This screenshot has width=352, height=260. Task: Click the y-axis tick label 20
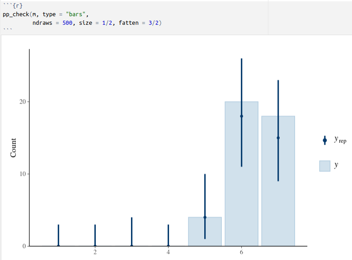[23, 102]
